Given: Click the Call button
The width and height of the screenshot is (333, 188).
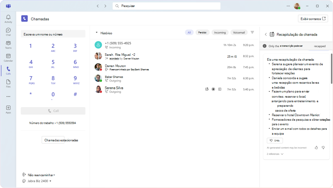Looking at the screenshot, I should (53, 111).
